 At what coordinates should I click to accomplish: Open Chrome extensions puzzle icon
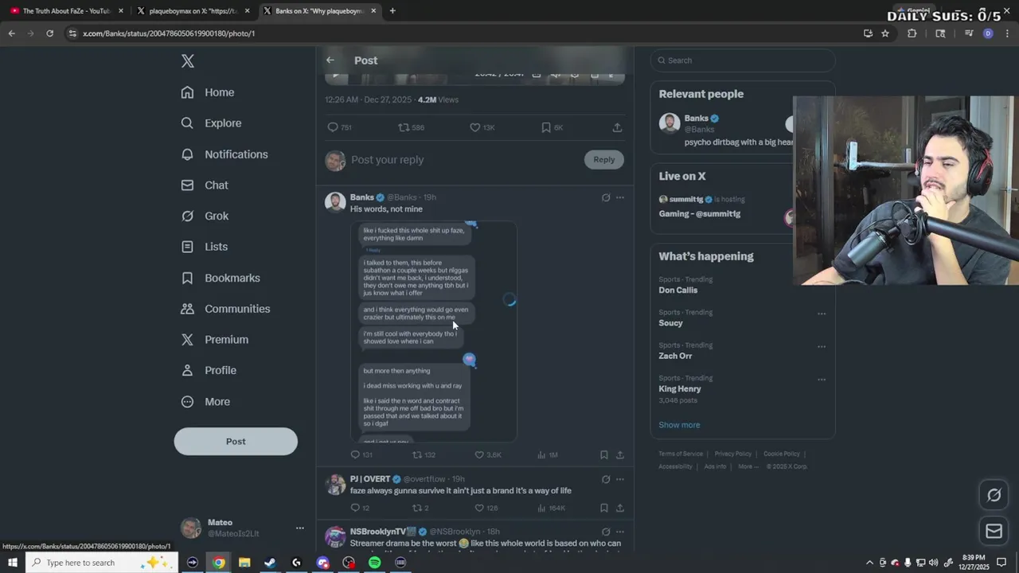tap(912, 33)
